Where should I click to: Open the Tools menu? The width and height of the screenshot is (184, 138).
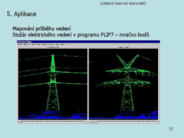point(38,44)
